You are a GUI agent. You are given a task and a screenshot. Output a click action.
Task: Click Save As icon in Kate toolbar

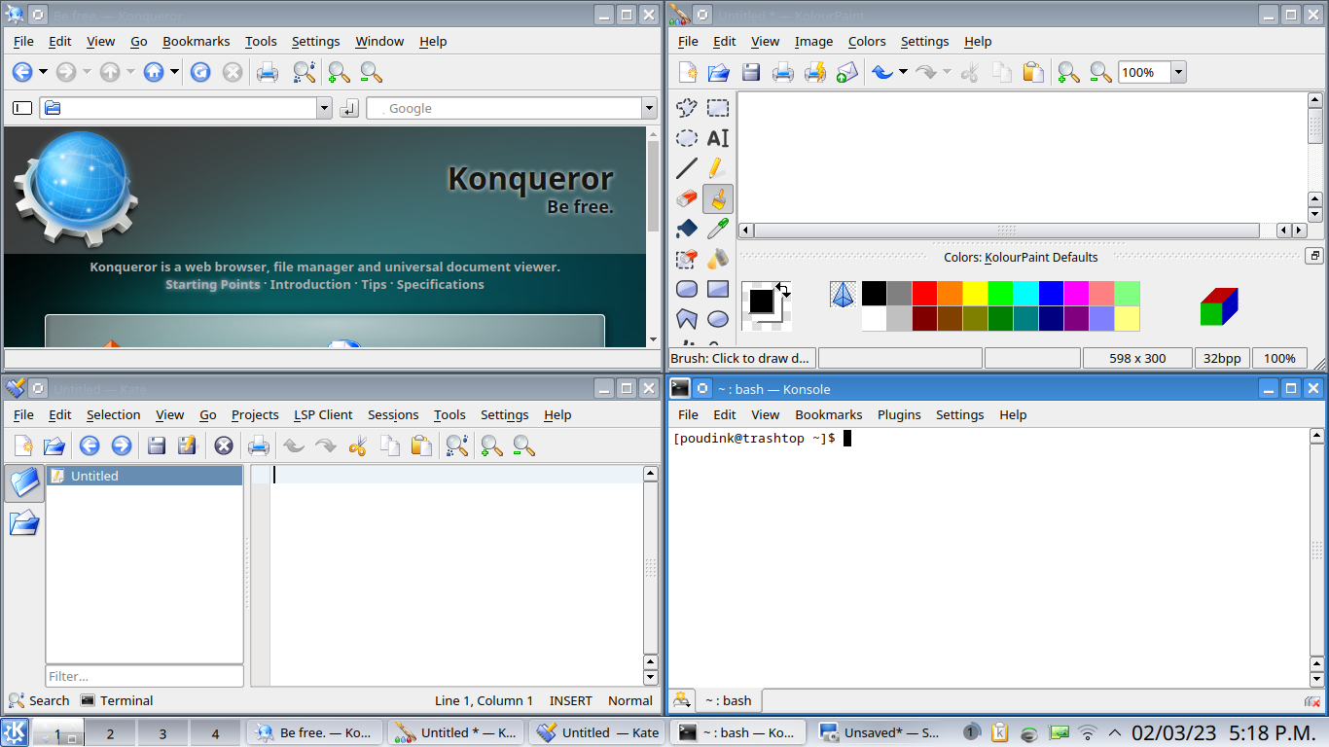[188, 445]
